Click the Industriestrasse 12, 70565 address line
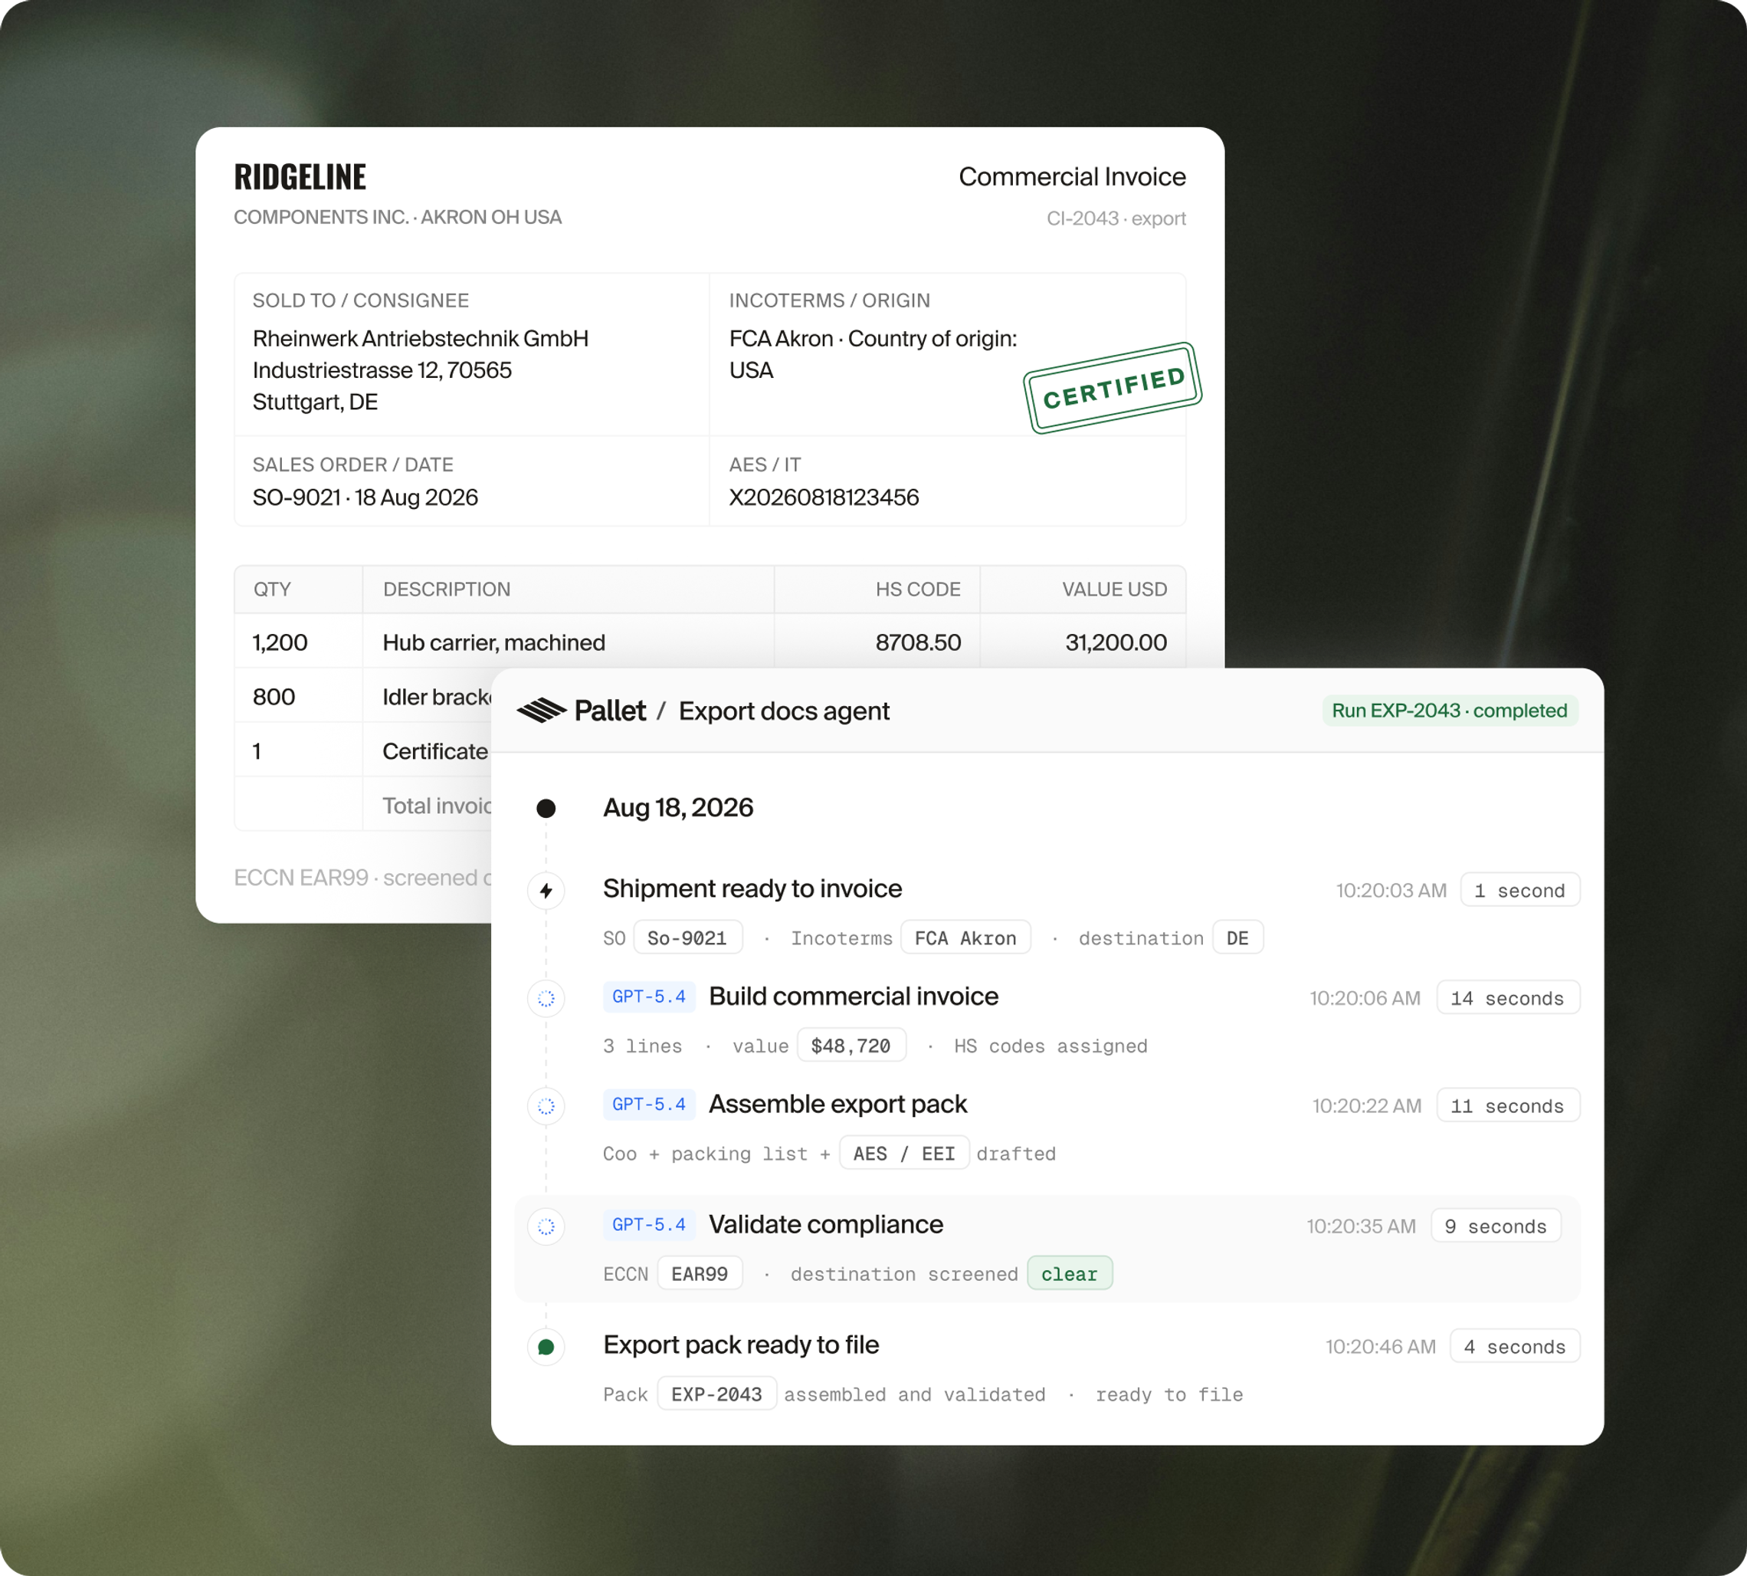Screen dimensions: 1747x1576 click(x=382, y=369)
